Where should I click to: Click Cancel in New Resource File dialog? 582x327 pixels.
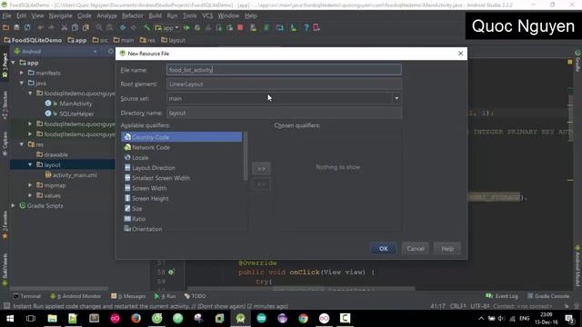click(416, 249)
